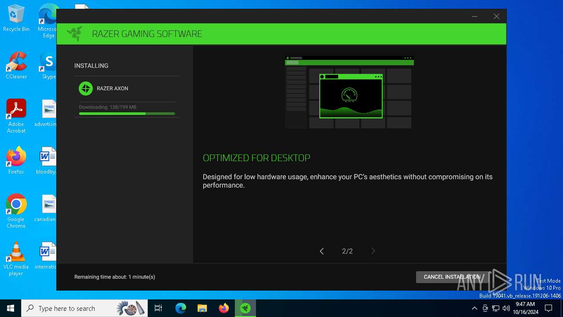Open Google Chrome desktop shortcut
This screenshot has width=563, height=317.
pyautogui.click(x=16, y=211)
